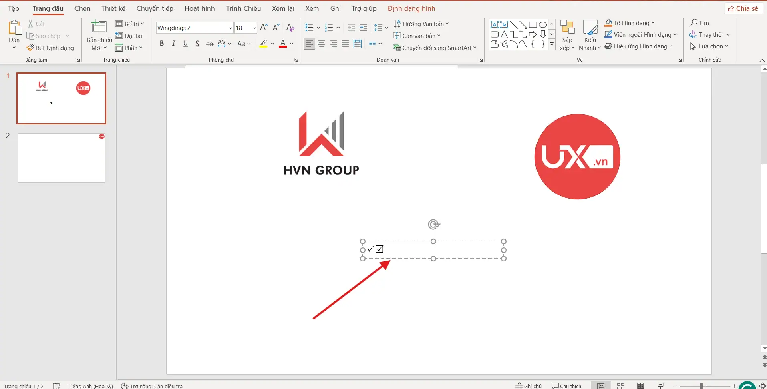Open the Hoạt hình animations tab

coord(199,8)
